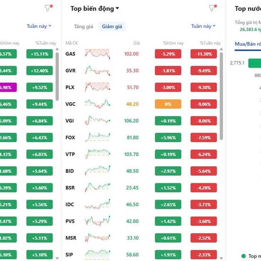Click the GAS stock ticker
This screenshot has width=261, height=261.
point(70,54)
